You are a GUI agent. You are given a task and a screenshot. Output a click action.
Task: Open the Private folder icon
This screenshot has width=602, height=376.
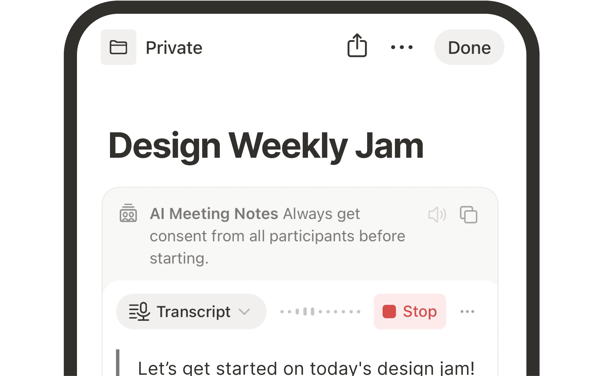click(119, 47)
